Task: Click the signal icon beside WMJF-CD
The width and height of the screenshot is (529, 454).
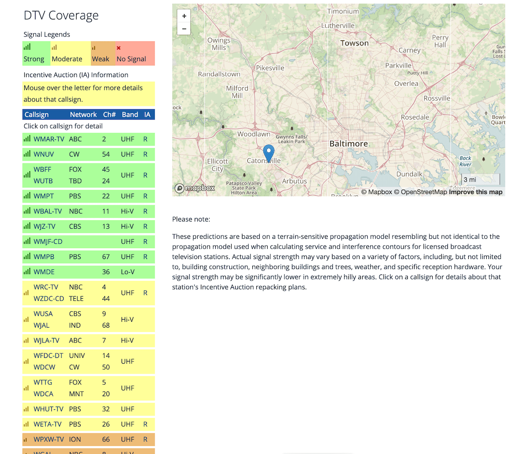Action: [x=27, y=241]
